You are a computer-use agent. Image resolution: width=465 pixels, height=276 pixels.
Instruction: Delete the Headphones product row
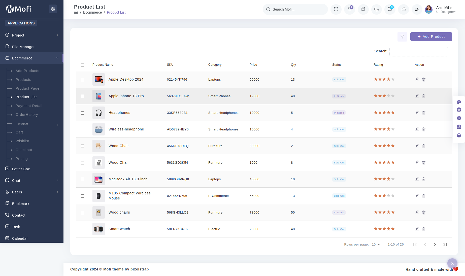tap(424, 113)
